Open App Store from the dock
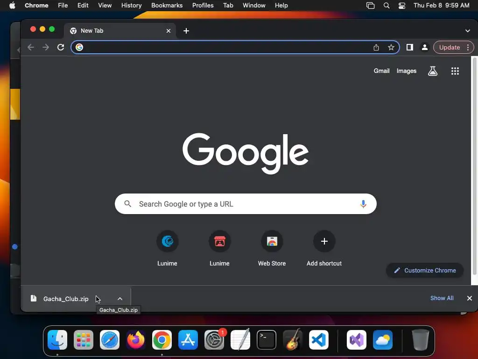The image size is (478, 359). (188, 340)
